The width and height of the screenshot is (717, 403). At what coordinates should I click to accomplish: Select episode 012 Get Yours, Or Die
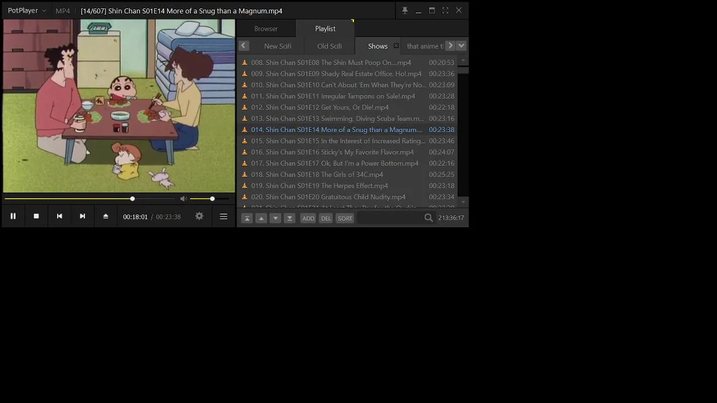tap(348, 107)
